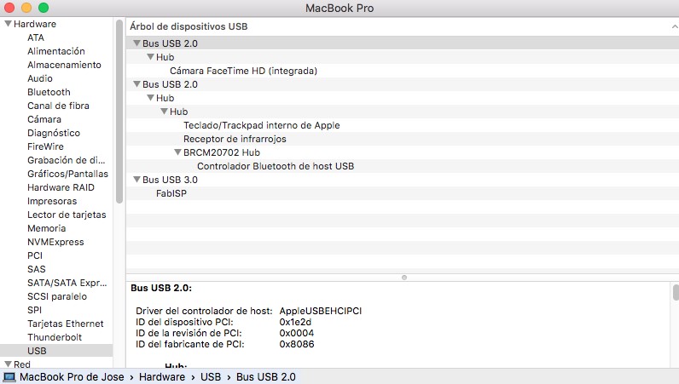679x384 pixels.
Task: Click the bold Bus USB 2.0: details heading
Action: (161, 288)
